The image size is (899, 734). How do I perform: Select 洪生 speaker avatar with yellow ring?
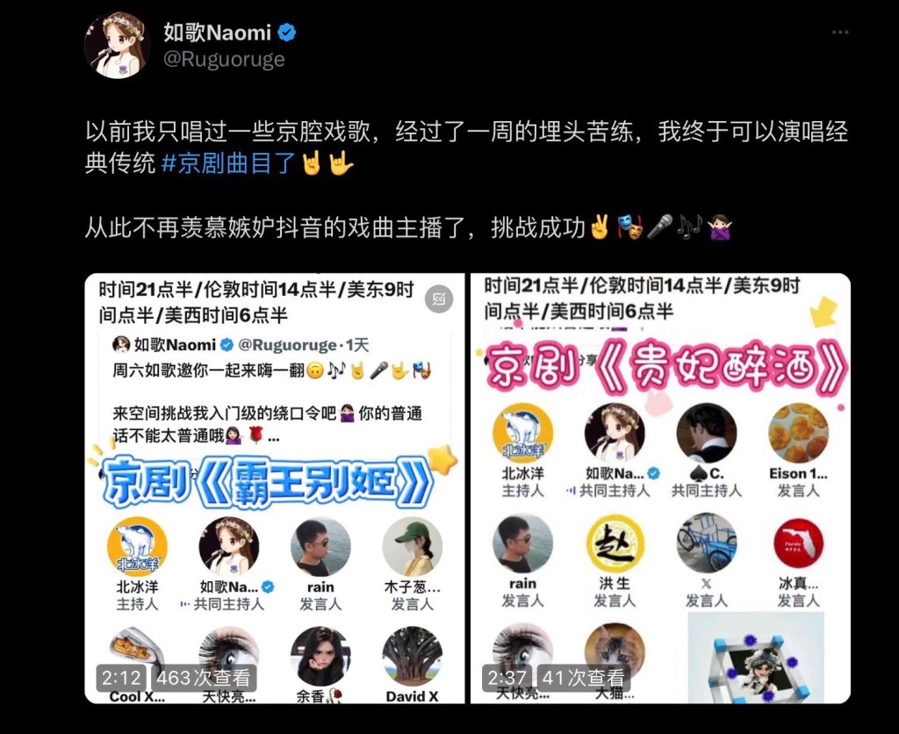pos(615,543)
